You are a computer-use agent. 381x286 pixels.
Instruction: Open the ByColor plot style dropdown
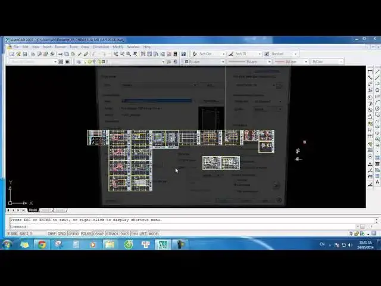(341, 62)
